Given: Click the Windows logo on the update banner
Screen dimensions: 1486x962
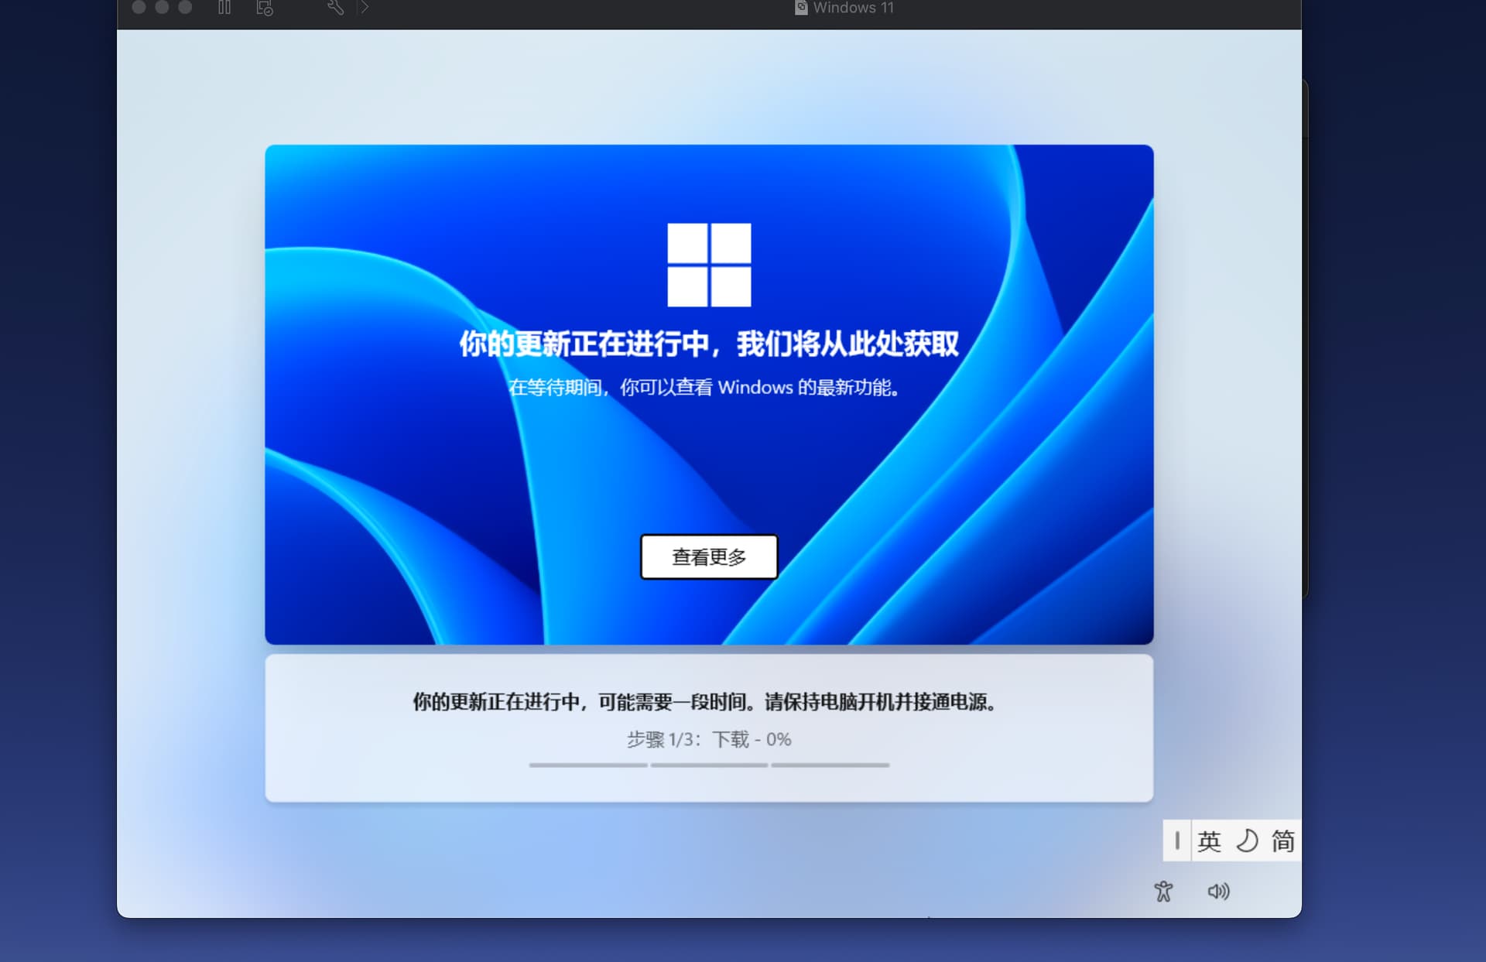Looking at the screenshot, I should coord(709,265).
